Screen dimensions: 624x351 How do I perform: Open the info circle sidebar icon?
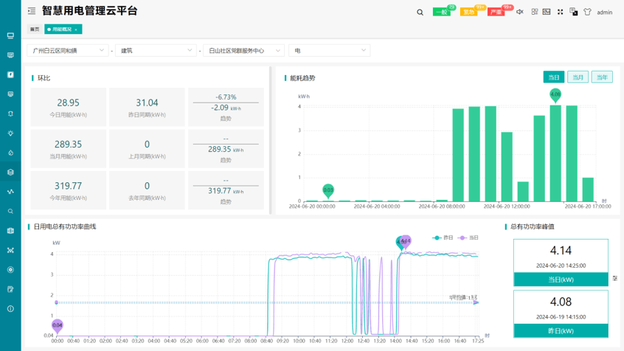coord(10,309)
